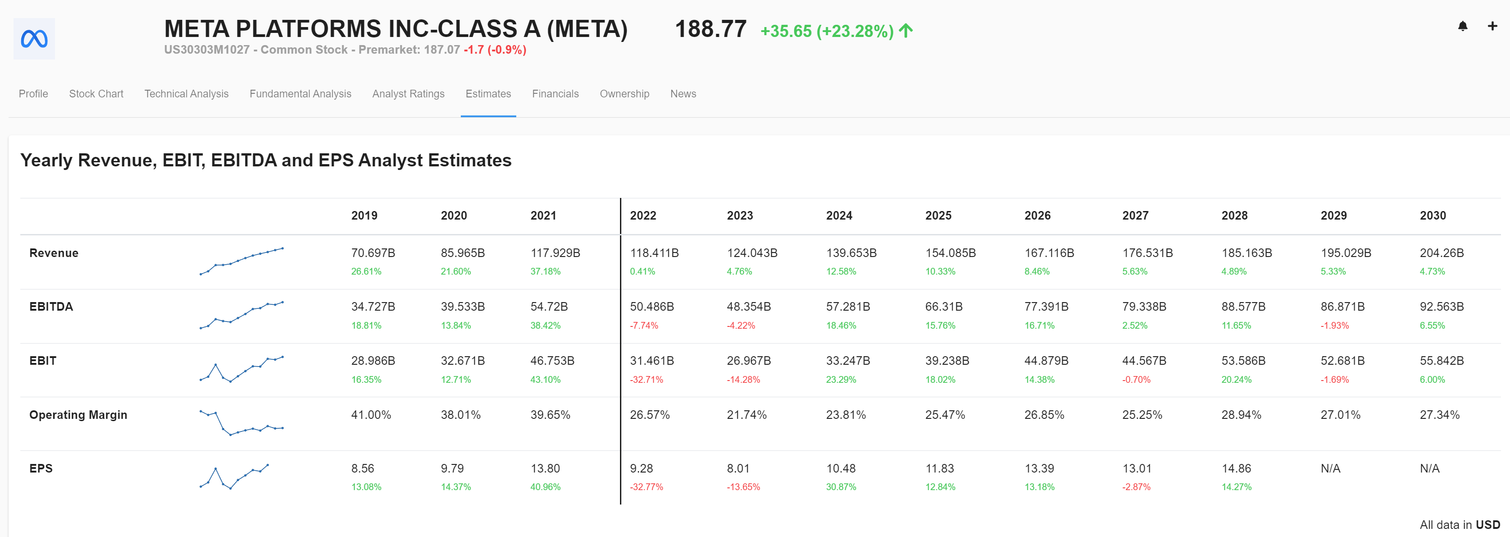Screen dimensions: 1510x537
Task: Click the 2029 EPS N/A cell
Action: [1330, 468]
